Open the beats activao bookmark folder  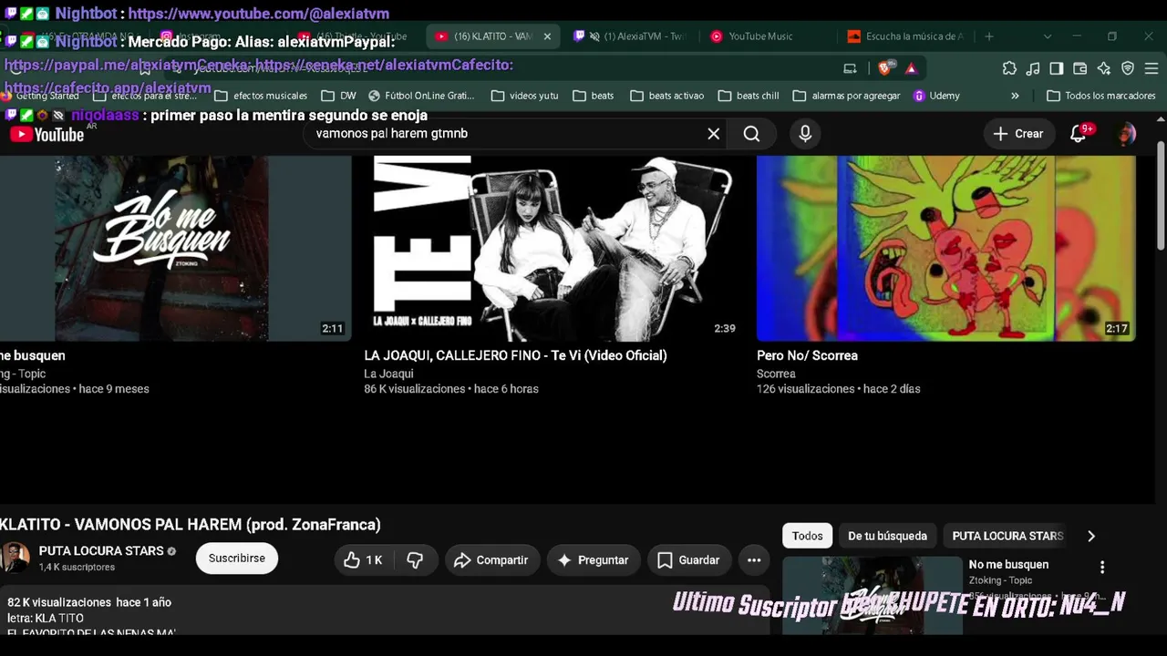tap(666, 96)
